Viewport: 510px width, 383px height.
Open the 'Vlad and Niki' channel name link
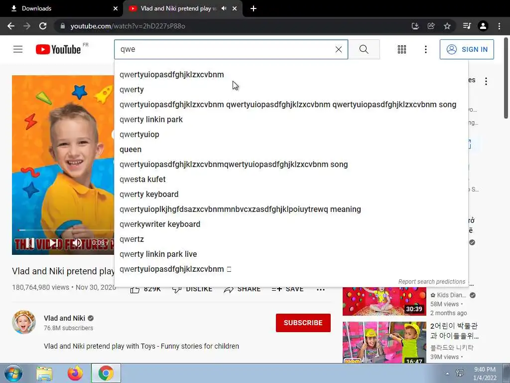(x=64, y=318)
